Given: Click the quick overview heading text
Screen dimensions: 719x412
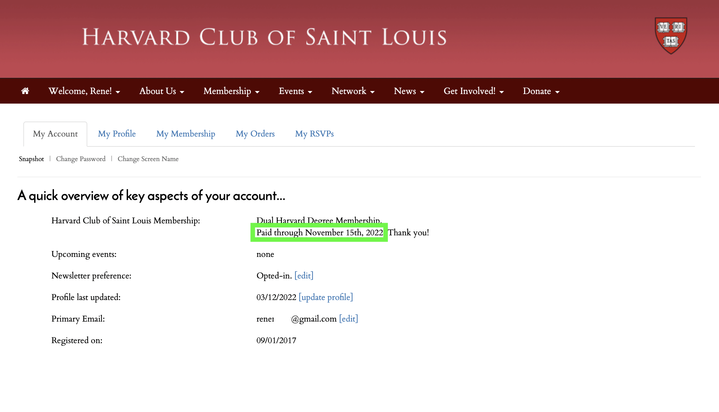Looking at the screenshot, I should coord(151,196).
